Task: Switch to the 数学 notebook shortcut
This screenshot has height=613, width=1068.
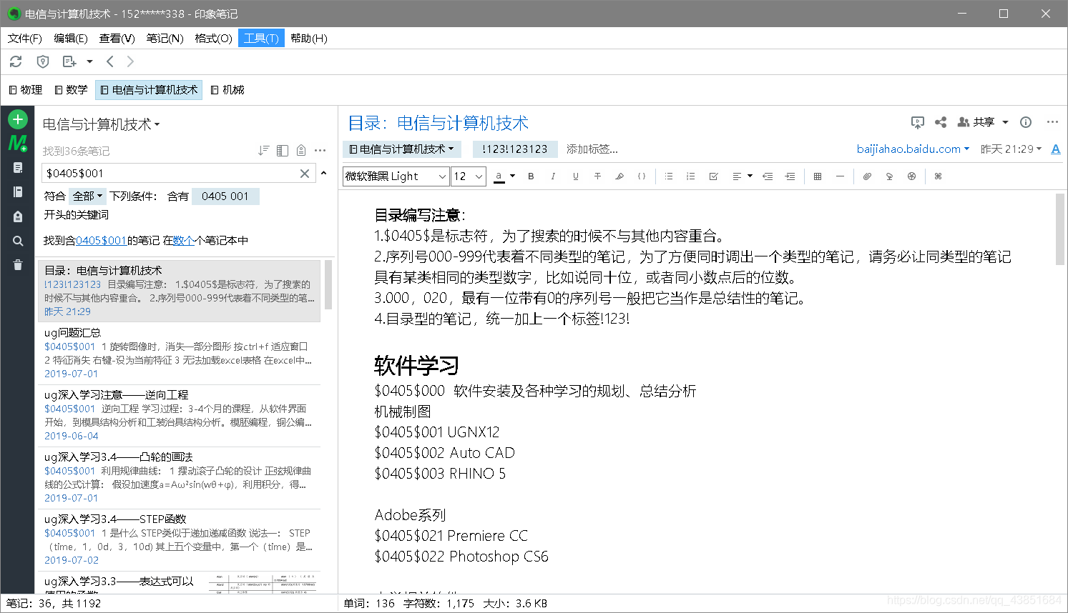Action: click(72, 90)
